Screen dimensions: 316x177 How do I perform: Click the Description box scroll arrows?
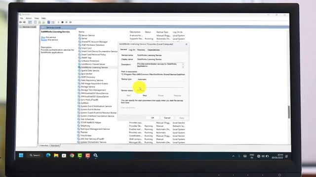(183, 65)
